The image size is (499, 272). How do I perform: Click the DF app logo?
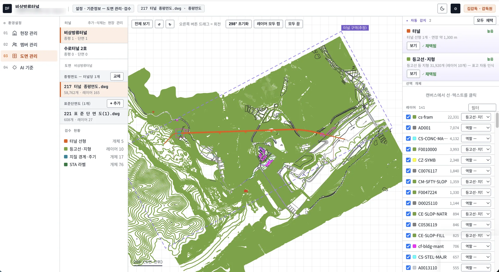coord(7,8)
